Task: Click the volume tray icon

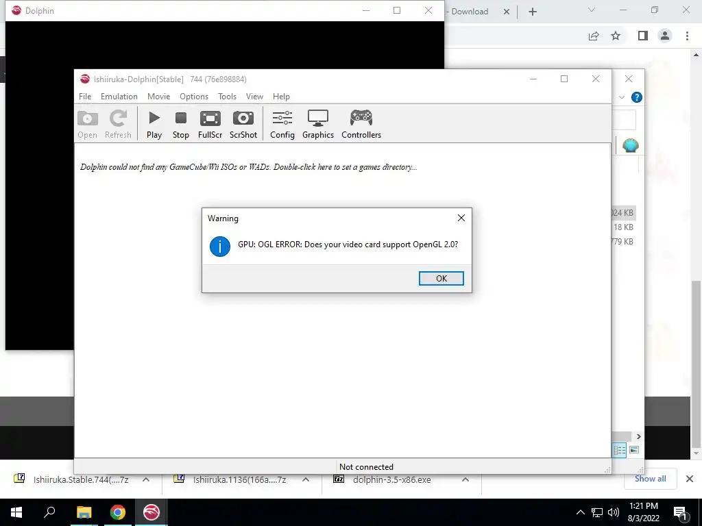Action: coord(614,512)
